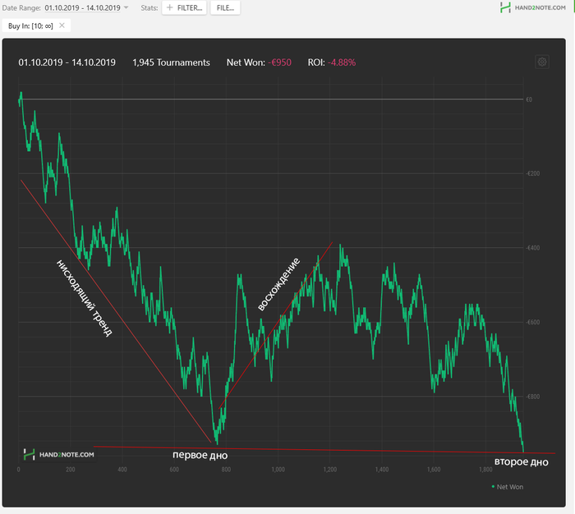Toggle the Net Won legend entry
This screenshot has height=514, width=575.
(x=508, y=487)
